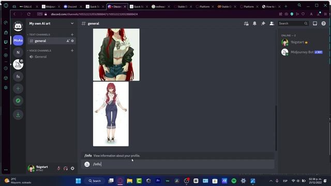Open top redhead girl jacket image
The image size is (331, 186).
[116, 55]
